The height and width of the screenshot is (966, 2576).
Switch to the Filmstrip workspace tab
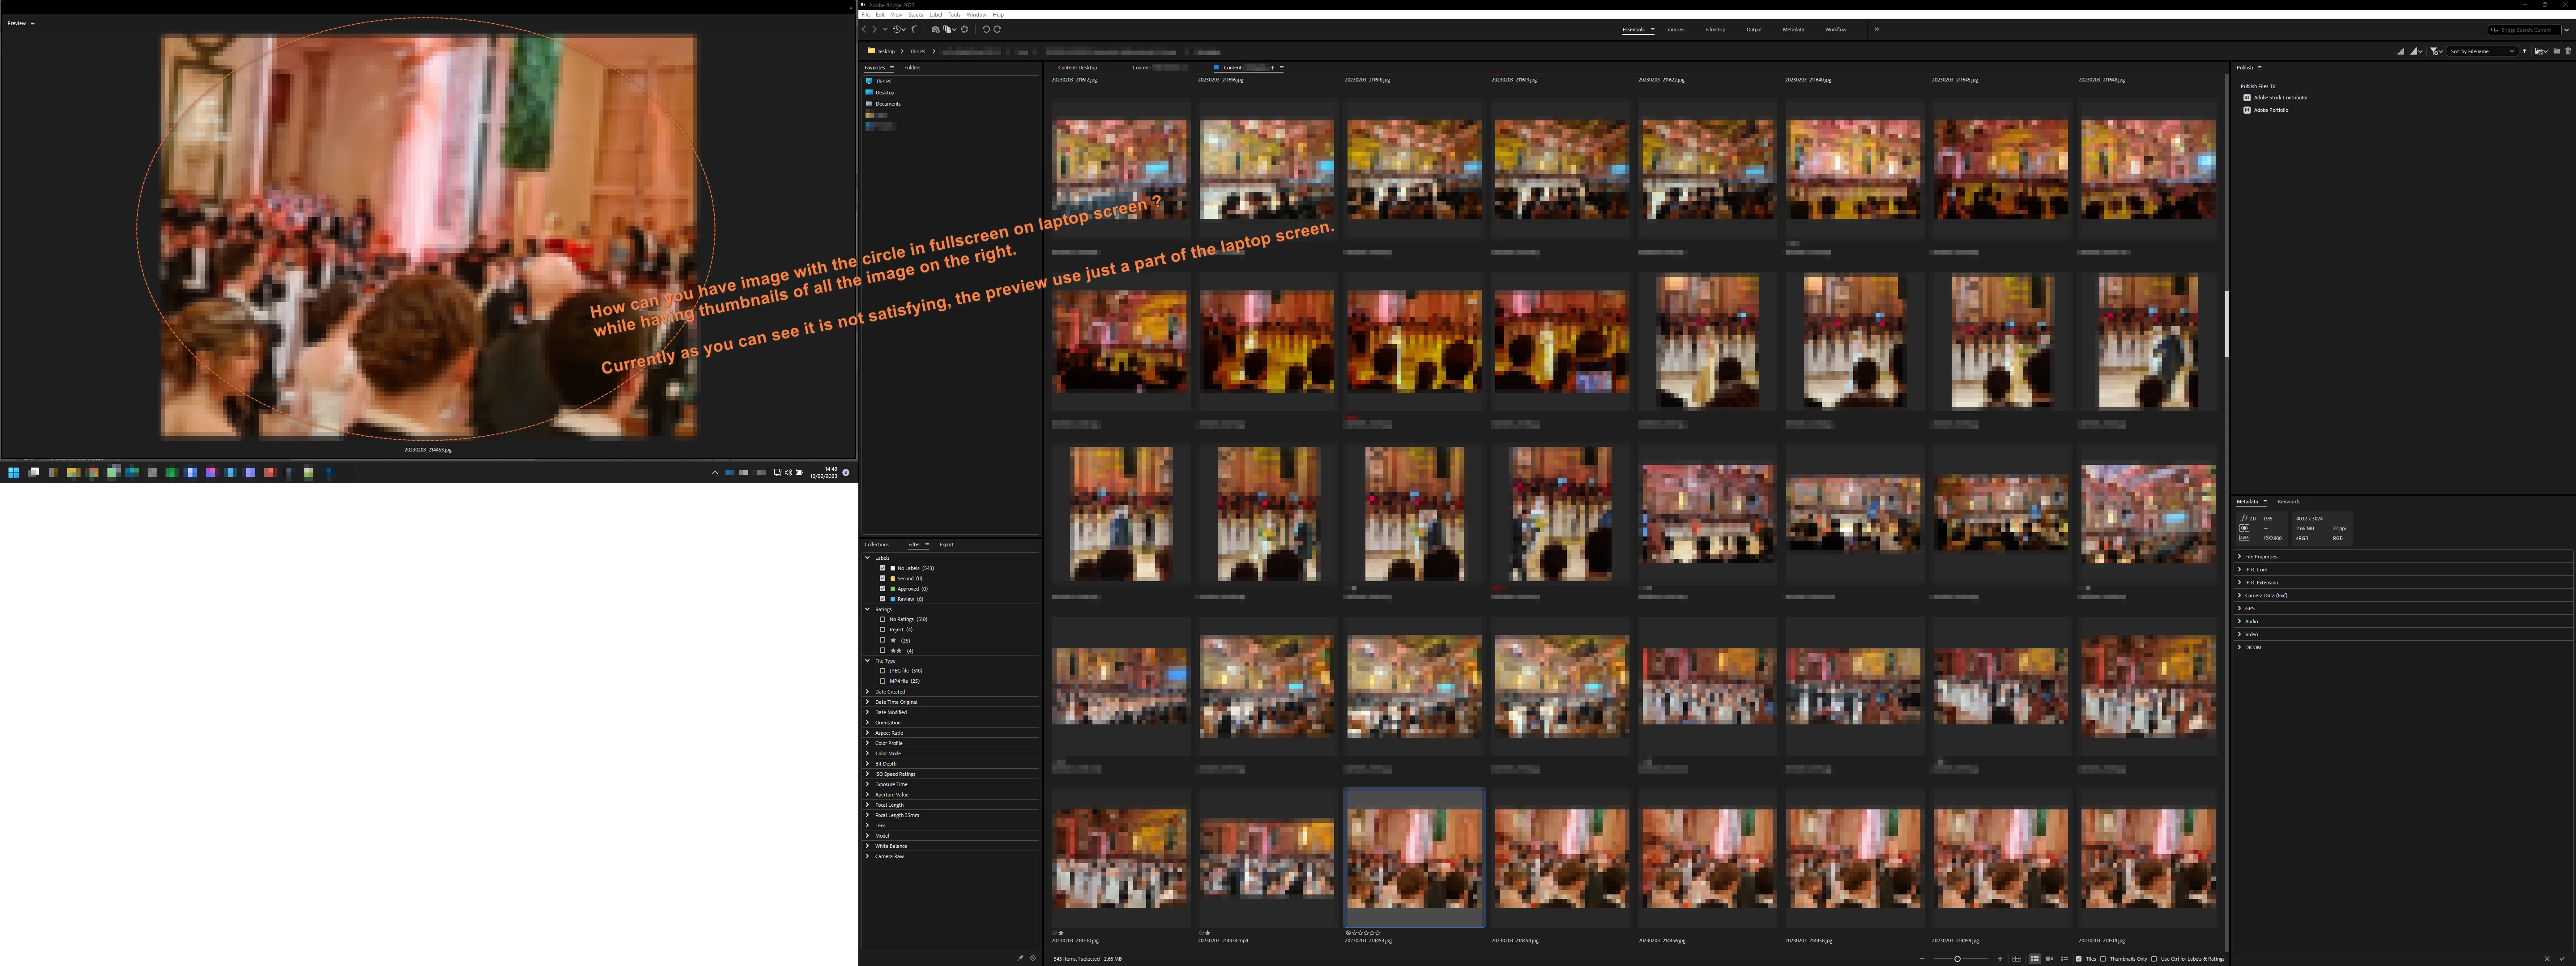(x=1715, y=30)
